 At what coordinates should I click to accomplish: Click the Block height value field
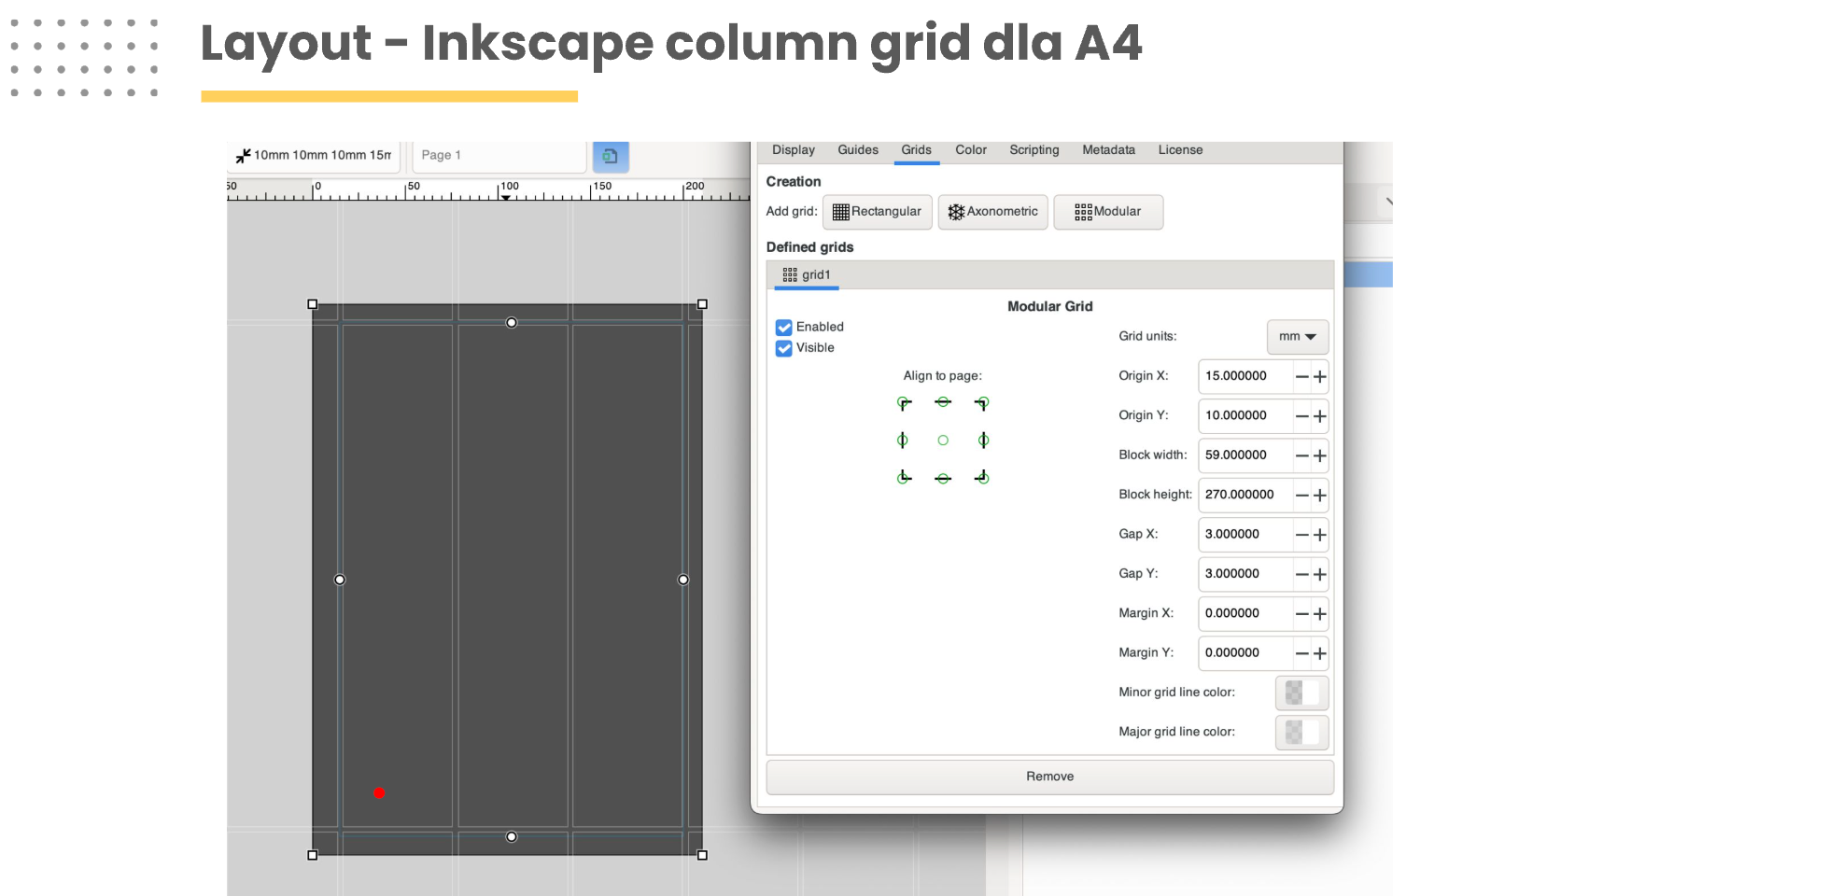click(1245, 496)
